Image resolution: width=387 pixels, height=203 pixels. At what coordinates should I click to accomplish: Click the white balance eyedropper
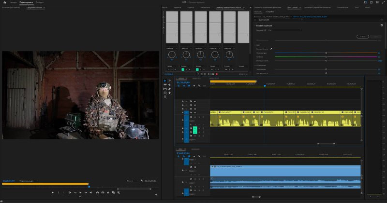271,49
